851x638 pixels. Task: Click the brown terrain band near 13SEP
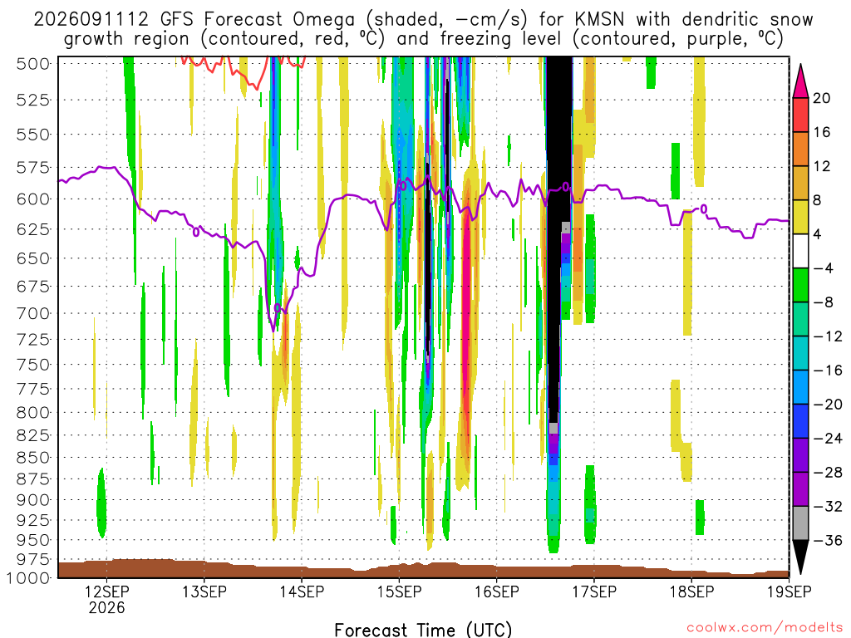coord(204,568)
